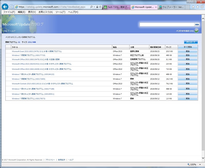Open Microsoft Excel 2010 KB3115476 update link
Image resolution: width=205 pixels, height=168 pixels.
coord(37,51)
